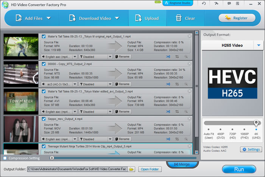The height and width of the screenshot is (177, 265).
Task: Click crop icon for Tokyo Mater edited
Action: [177, 111]
